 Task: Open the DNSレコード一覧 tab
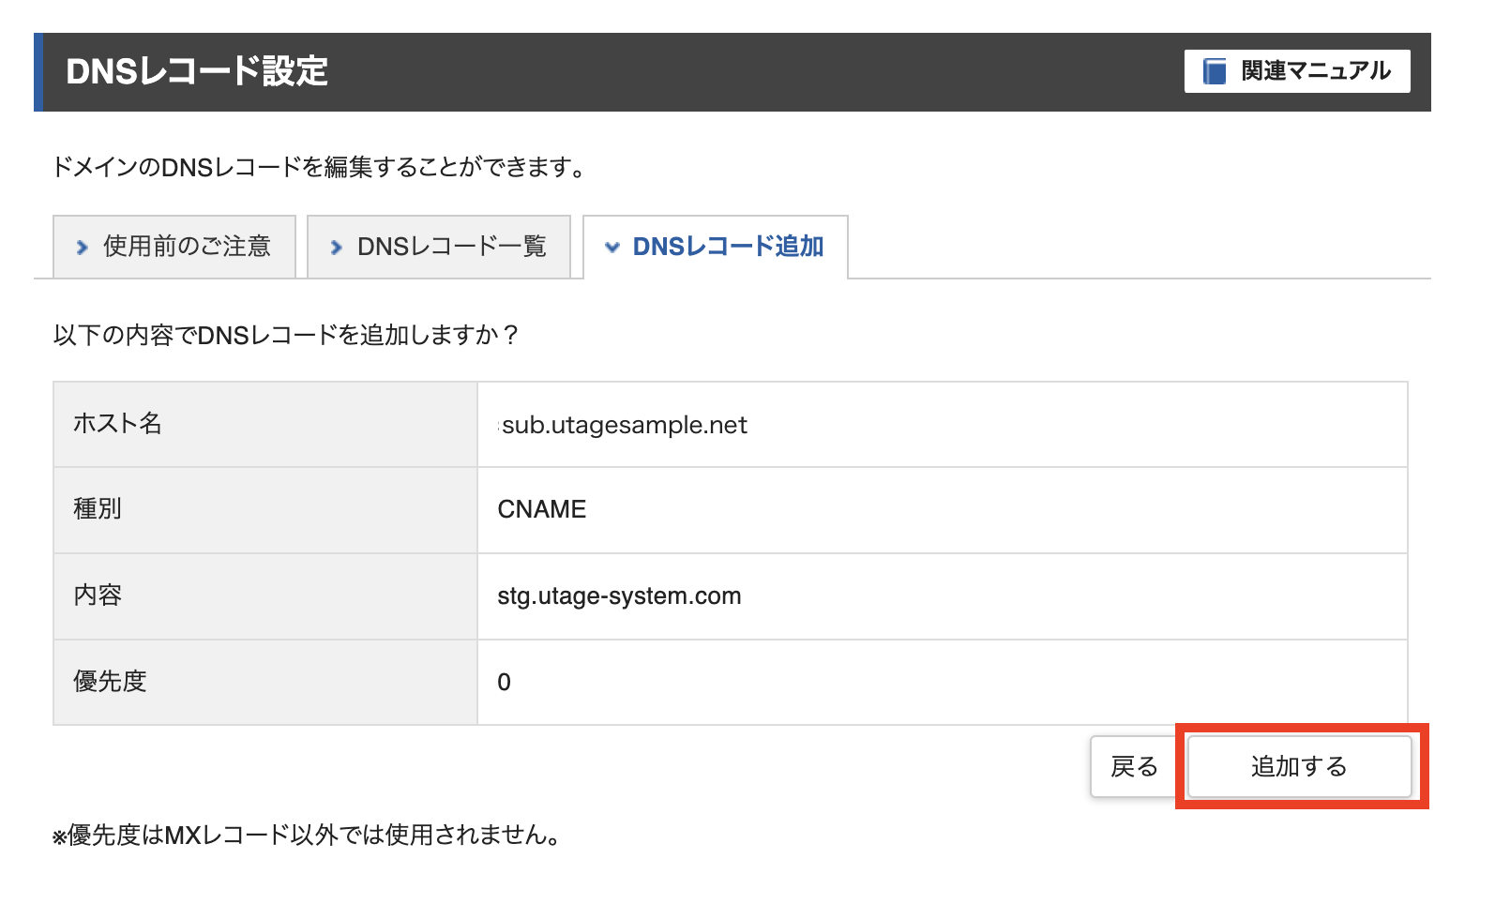coord(439,247)
